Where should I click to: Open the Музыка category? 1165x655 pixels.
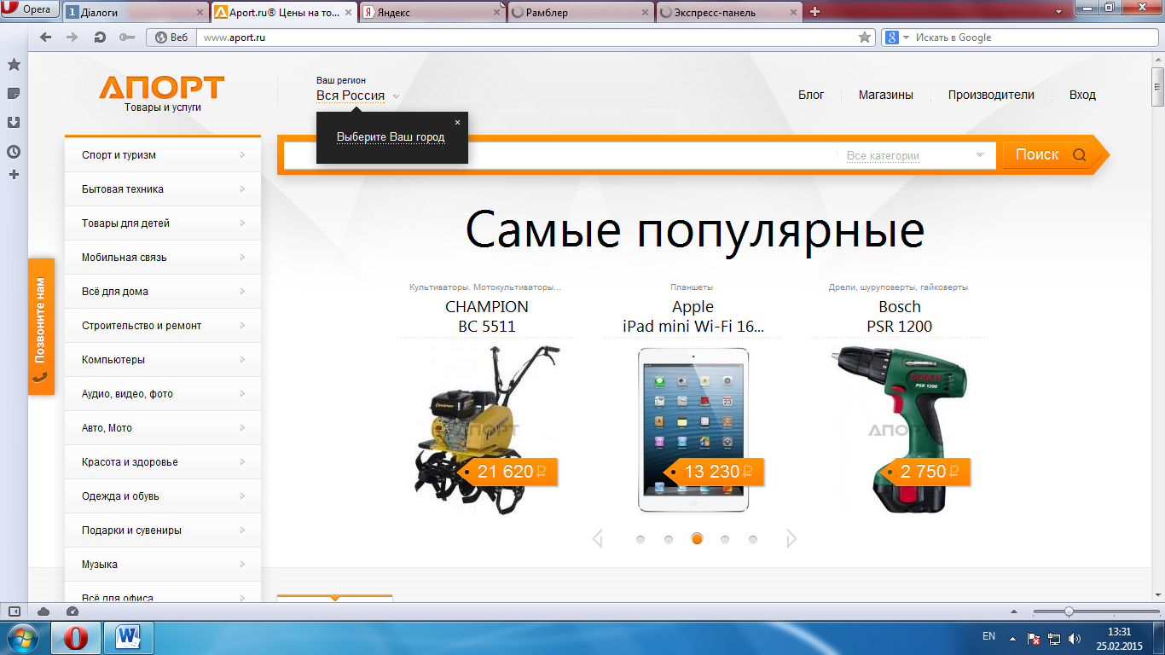[163, 565]
